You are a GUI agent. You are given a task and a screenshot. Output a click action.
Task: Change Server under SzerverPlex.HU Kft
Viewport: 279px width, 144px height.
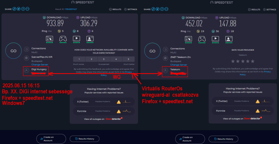click(40, 65)
